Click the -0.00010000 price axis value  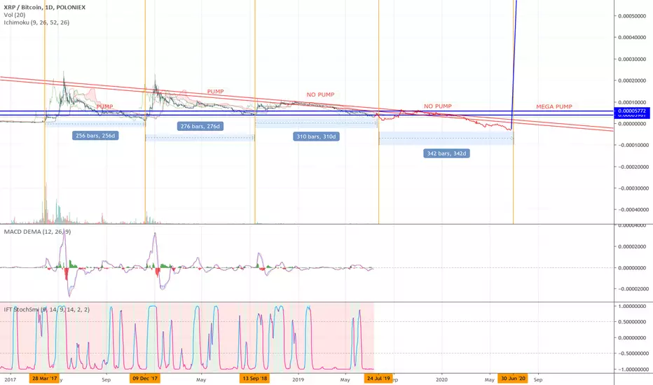pyautogui.click(x=632, y=145)
